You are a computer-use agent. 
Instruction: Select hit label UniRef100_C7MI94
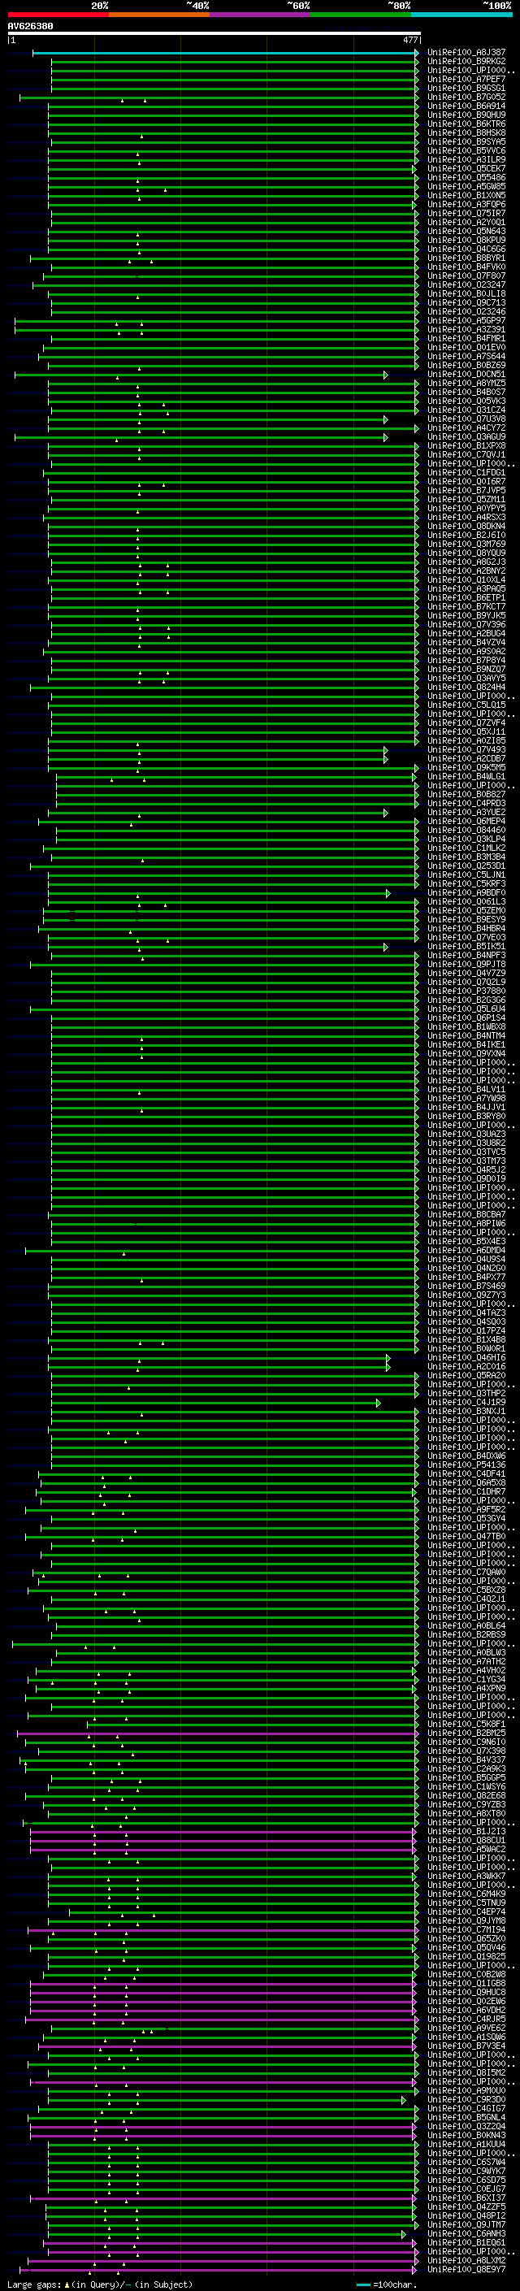pyautogui.click(x=466, y=1930)
